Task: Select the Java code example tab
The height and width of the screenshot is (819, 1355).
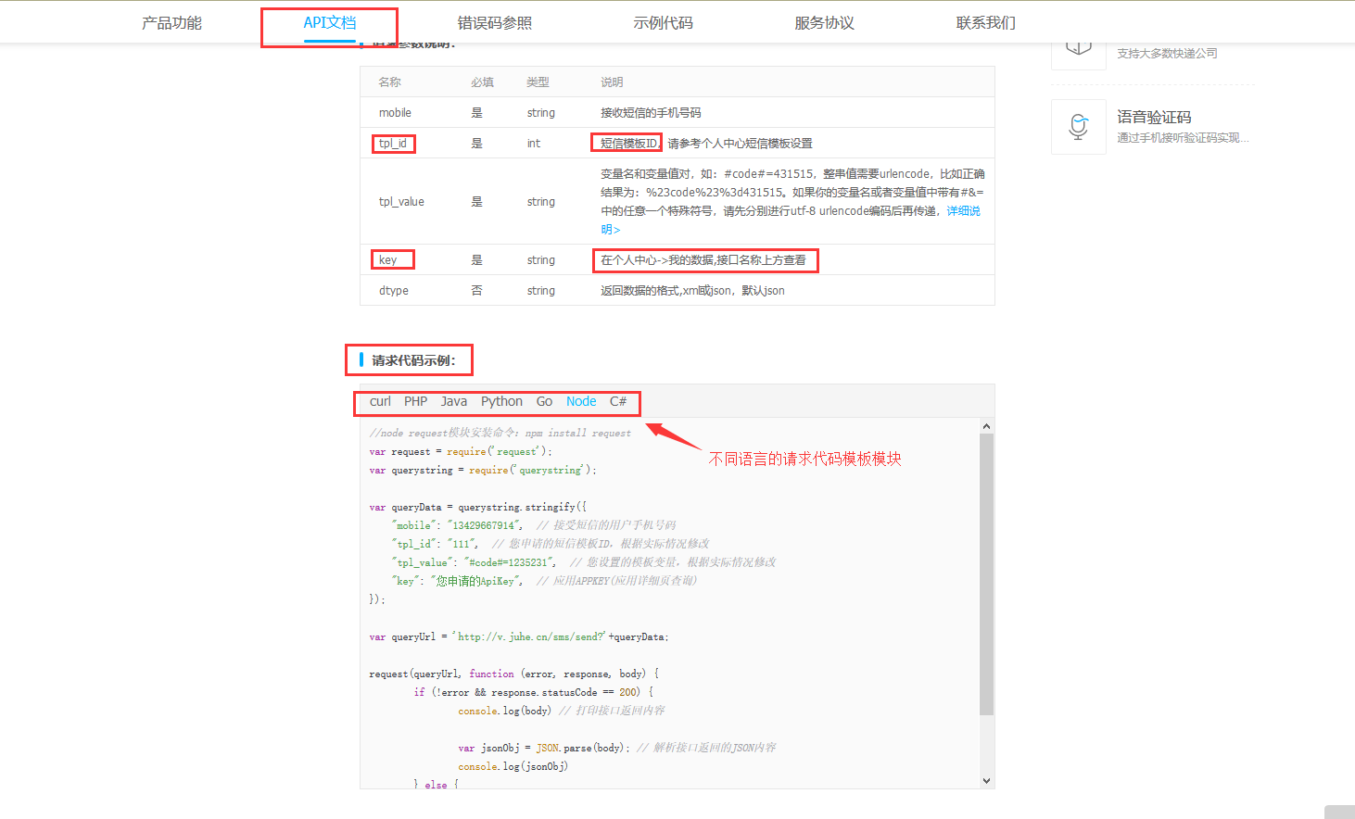Action: point(454,401)
